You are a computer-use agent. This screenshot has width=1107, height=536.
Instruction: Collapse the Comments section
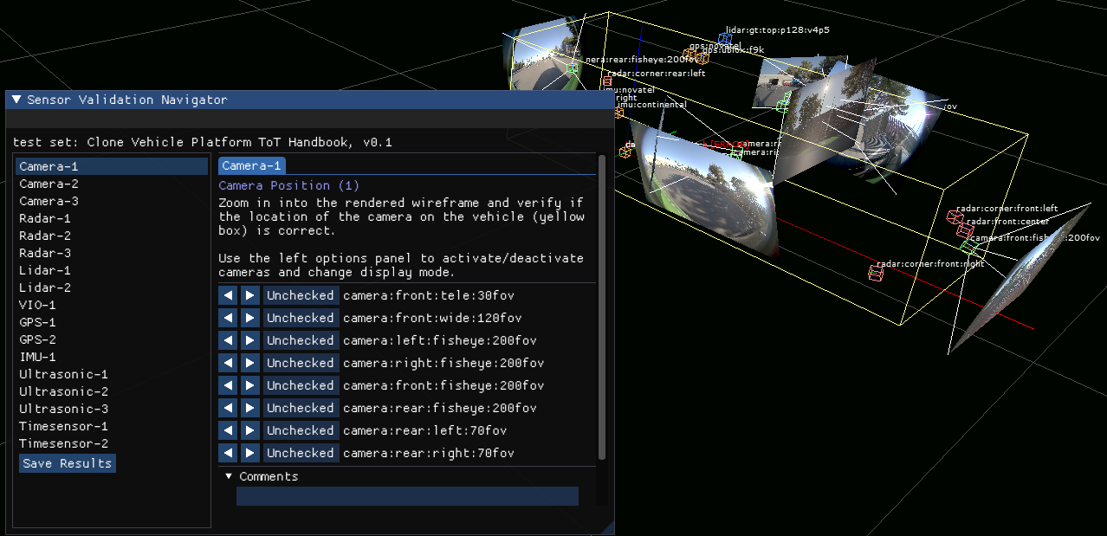tap(229, 476)
